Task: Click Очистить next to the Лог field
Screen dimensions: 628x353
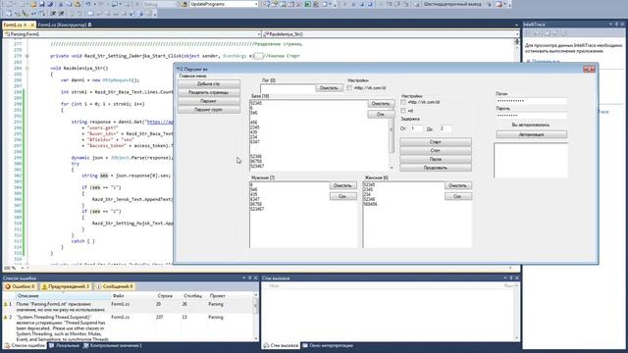Action: (329, 87)
